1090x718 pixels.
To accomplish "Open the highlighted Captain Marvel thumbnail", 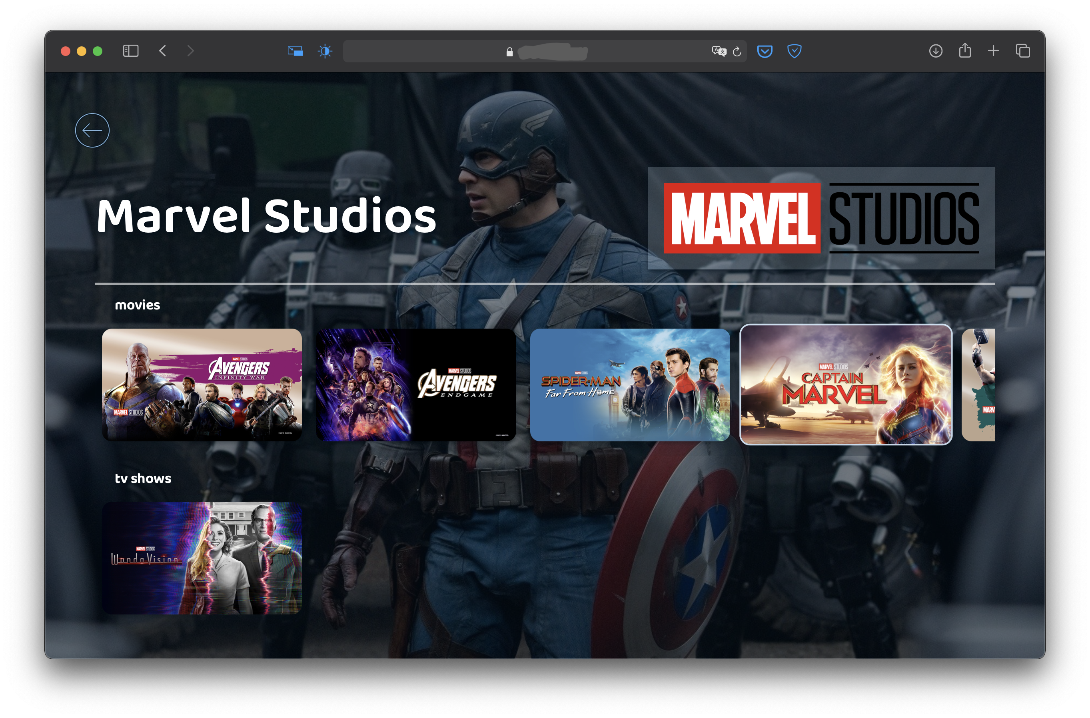I will [x=845, y=385].
